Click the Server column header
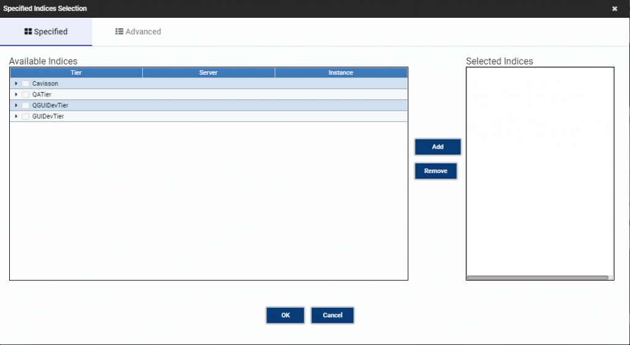 209,72
